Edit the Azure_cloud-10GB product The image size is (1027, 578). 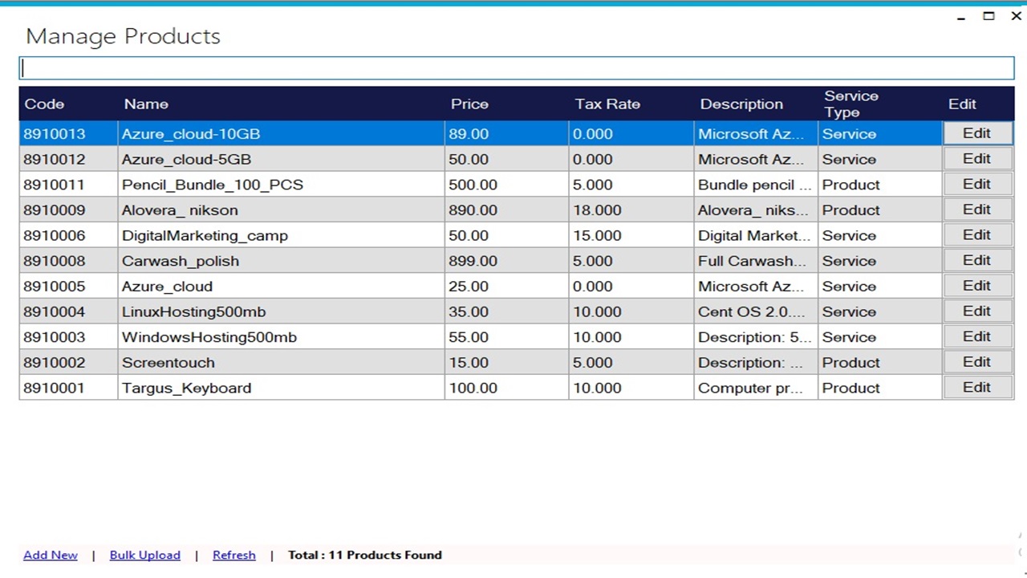pos(976,133)
